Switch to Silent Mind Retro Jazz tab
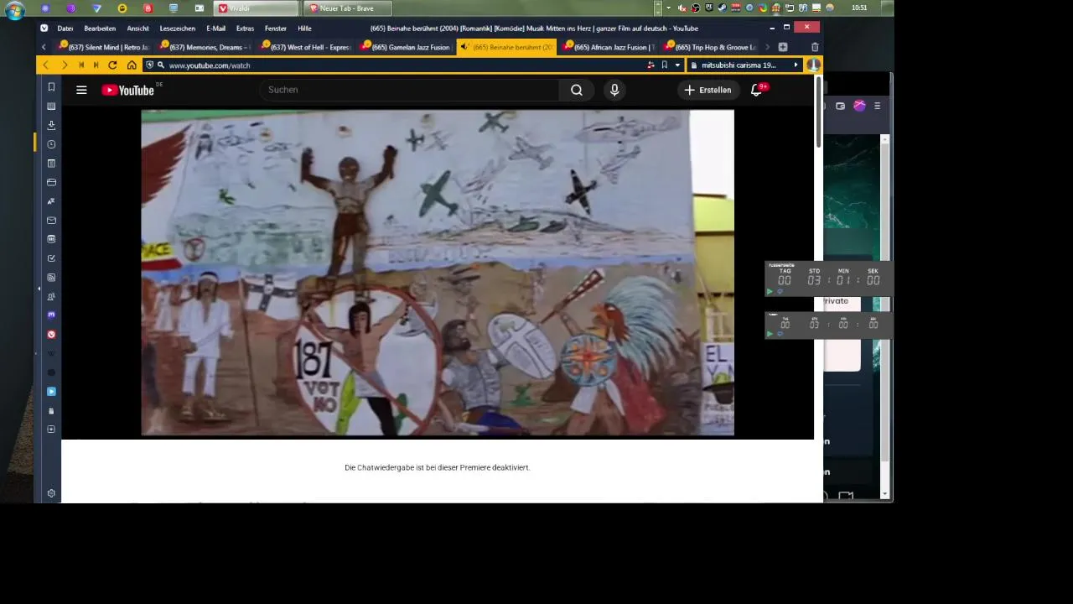The image size is (1073, 604). pyautogui.click(x=102, y=47)
